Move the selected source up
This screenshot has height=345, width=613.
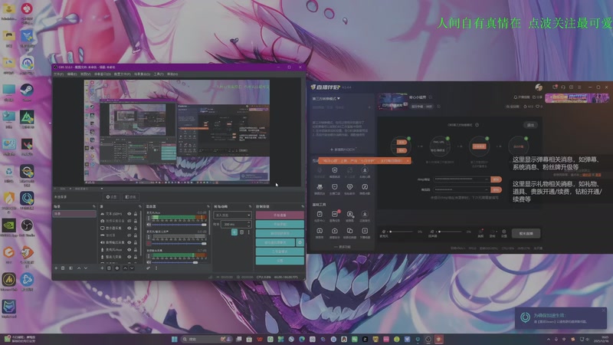pos(125,268)
